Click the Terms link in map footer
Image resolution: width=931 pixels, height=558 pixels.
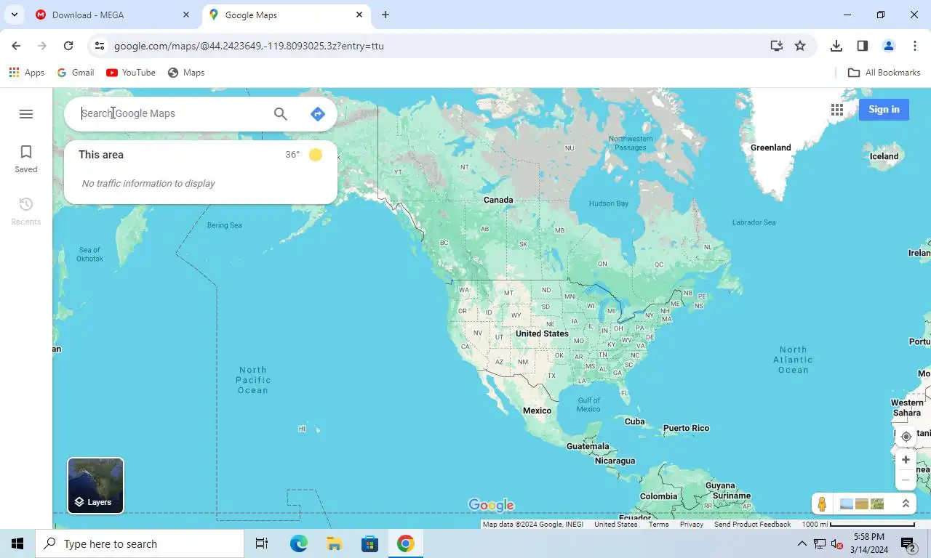pos(658,525)
